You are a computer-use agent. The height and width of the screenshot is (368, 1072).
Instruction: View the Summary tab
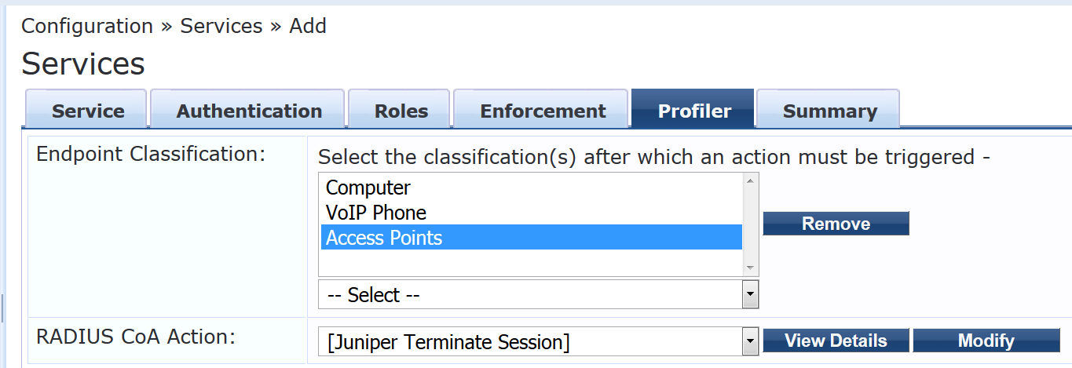[829, 111]
